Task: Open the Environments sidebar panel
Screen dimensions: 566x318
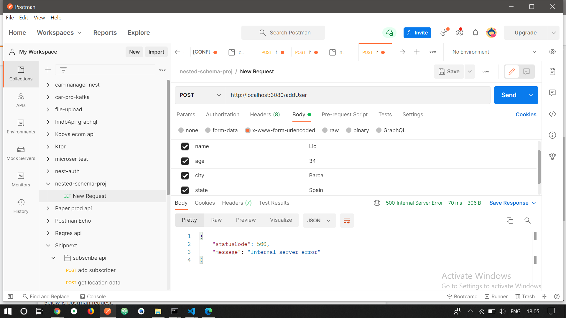Action: pos(21,127)
